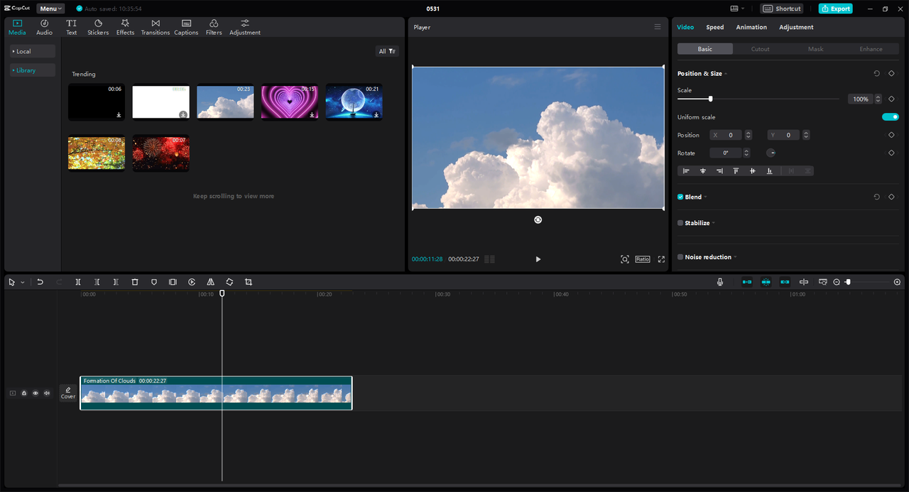Reset Position & Size with the reset arrow
Screen dimensions: 909x492
tap(876, 73)
